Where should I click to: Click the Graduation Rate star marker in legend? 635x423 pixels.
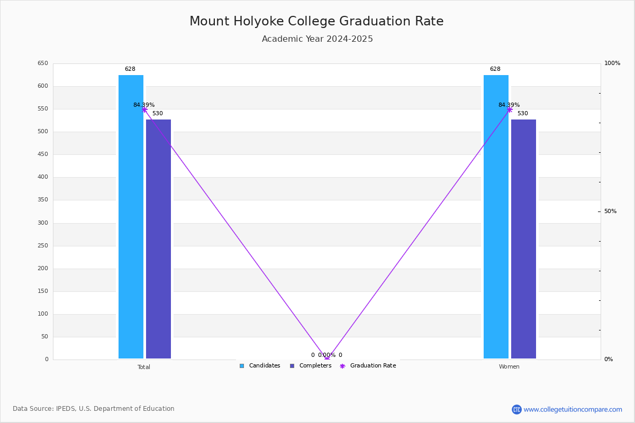(x=342, y=366)
